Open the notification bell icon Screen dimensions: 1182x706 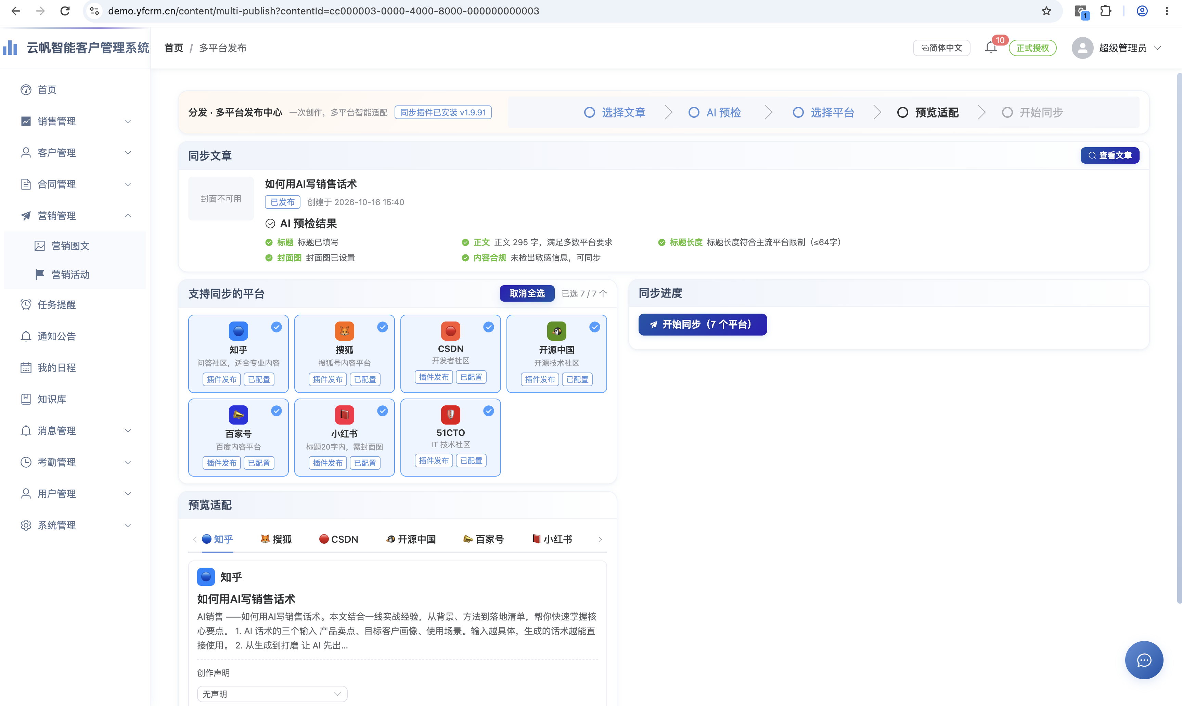(x=991, y=48)
